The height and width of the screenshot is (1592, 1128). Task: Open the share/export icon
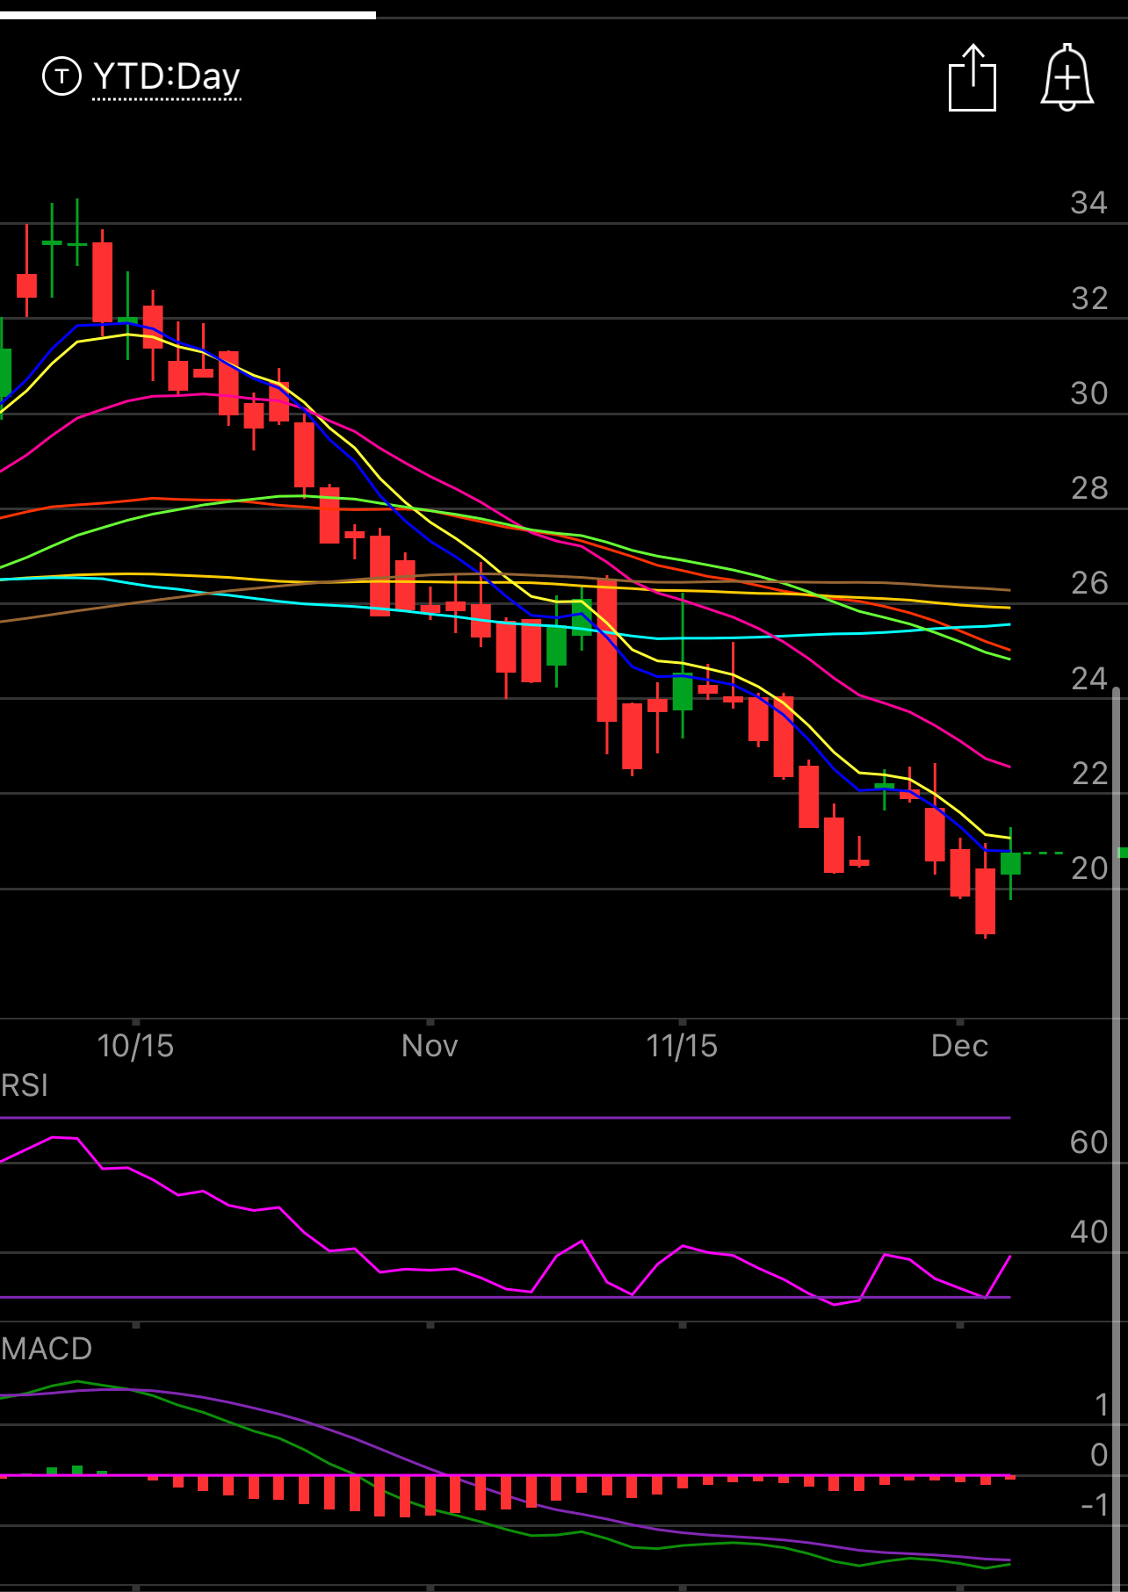pos(973,77)
